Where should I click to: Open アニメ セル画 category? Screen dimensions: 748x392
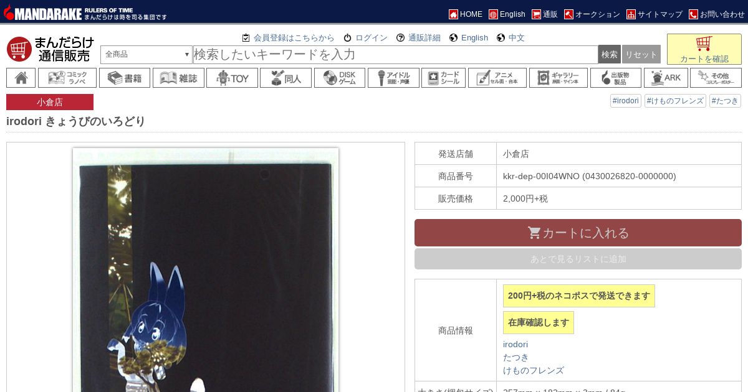497,78
